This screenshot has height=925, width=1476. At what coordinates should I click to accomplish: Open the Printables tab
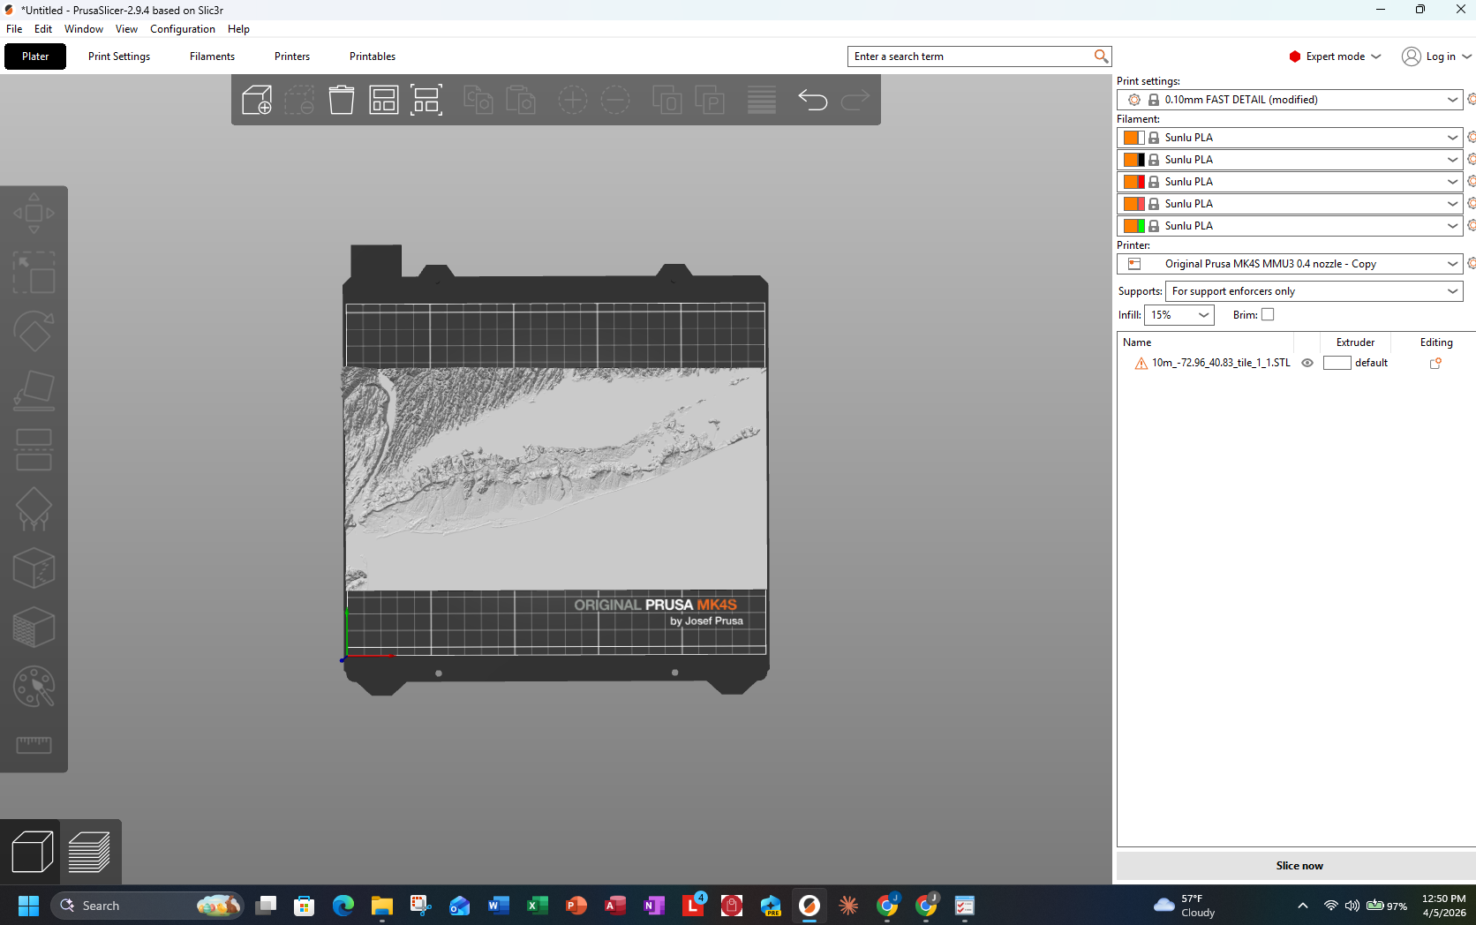(x=373, y=56)
